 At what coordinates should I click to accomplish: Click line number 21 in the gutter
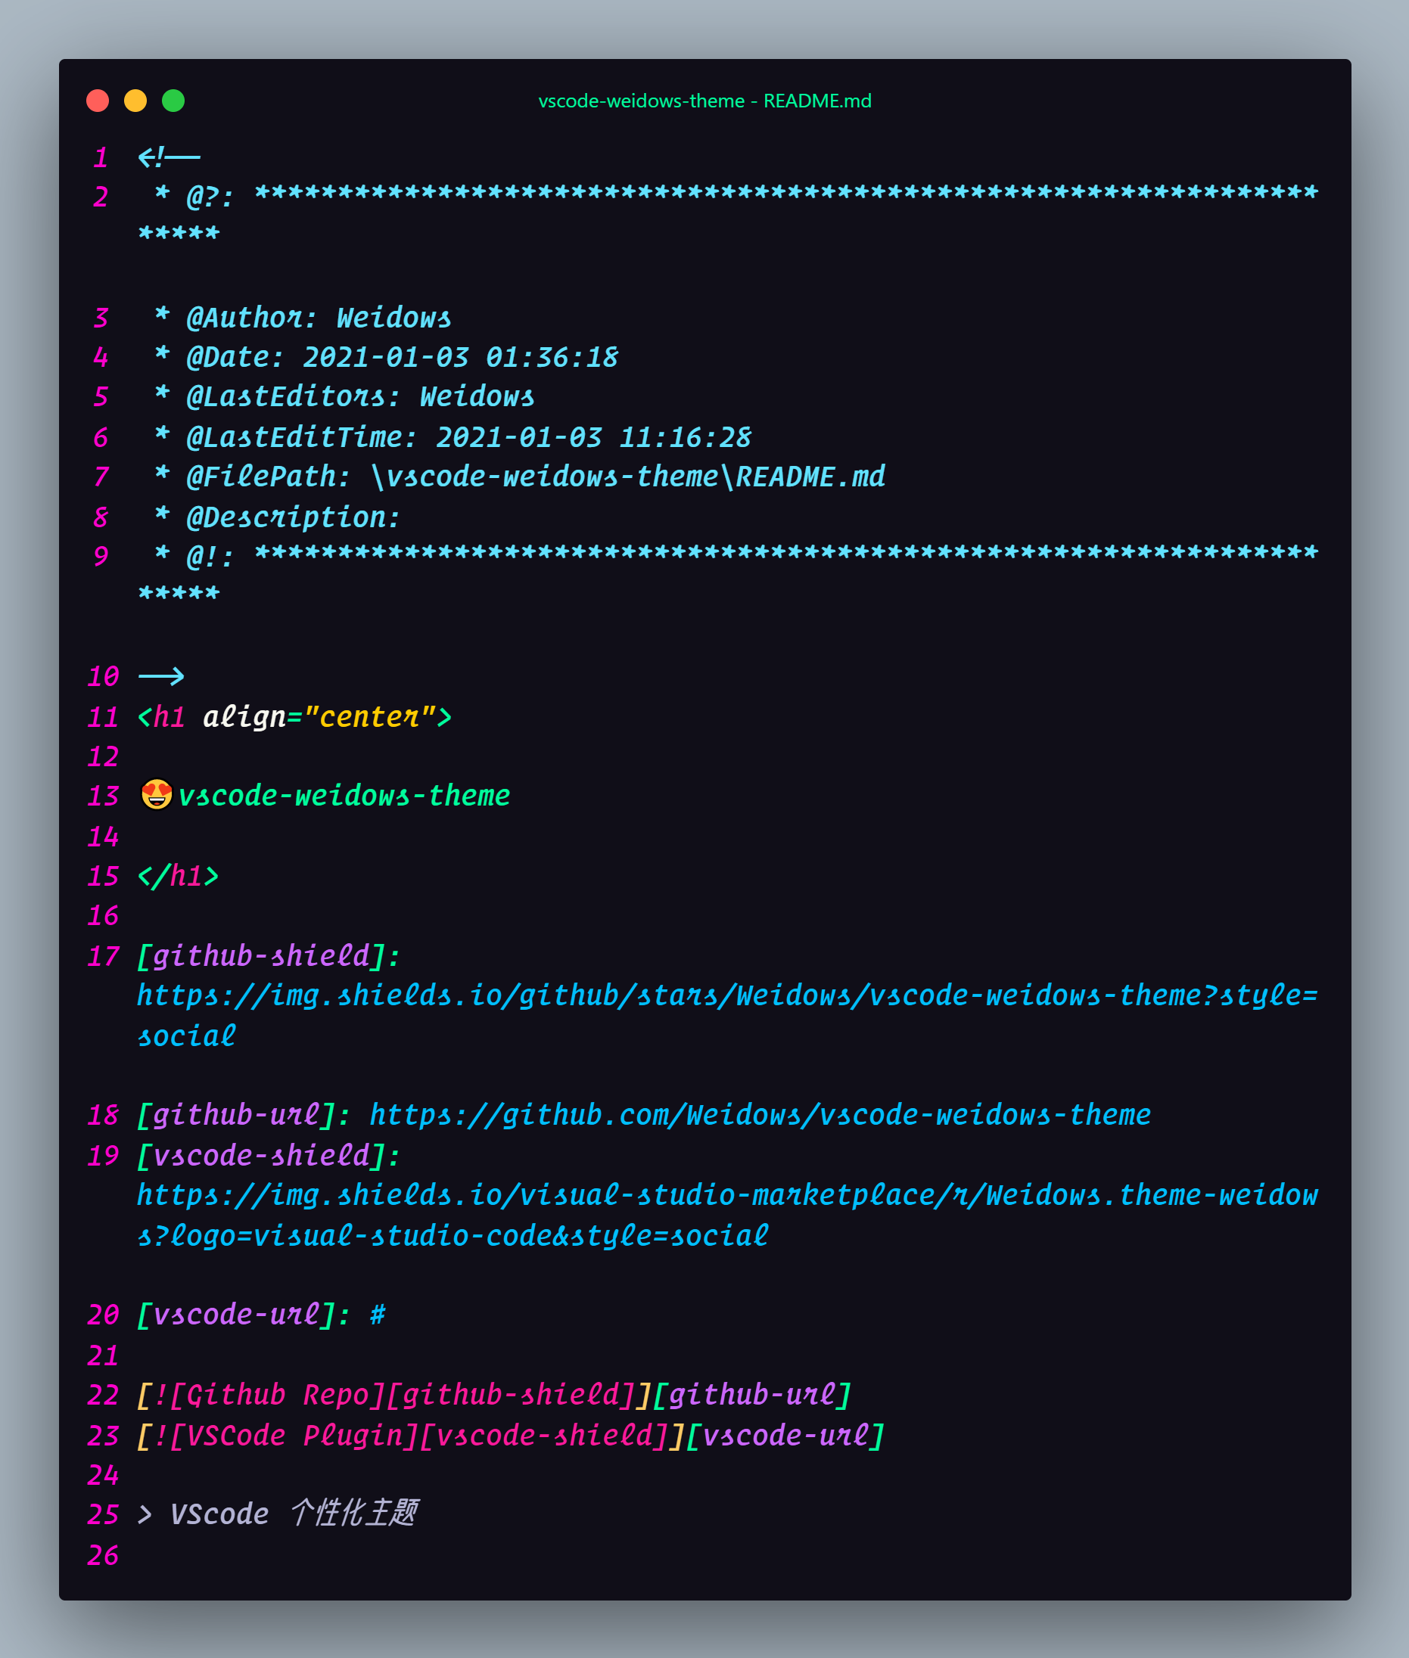point(103,1355)
